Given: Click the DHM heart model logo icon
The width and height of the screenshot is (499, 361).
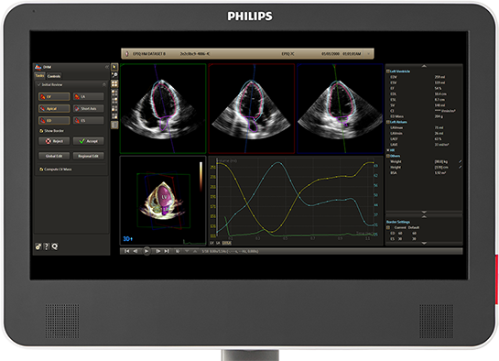Looking at the screenshot, I should pos(38,67).
